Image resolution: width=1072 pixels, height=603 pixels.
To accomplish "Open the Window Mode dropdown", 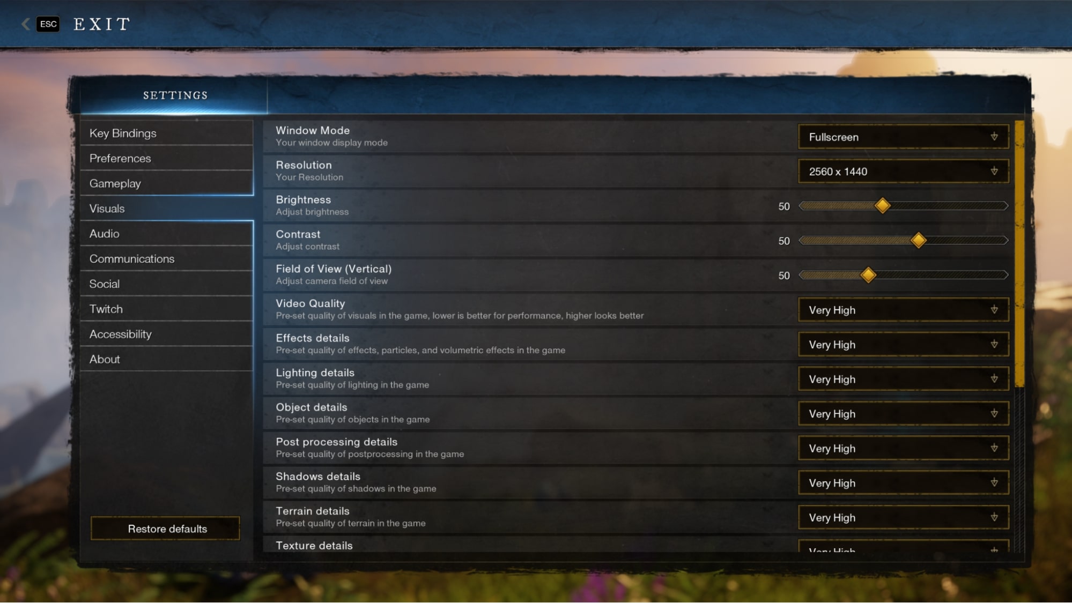I will (902, 136).
